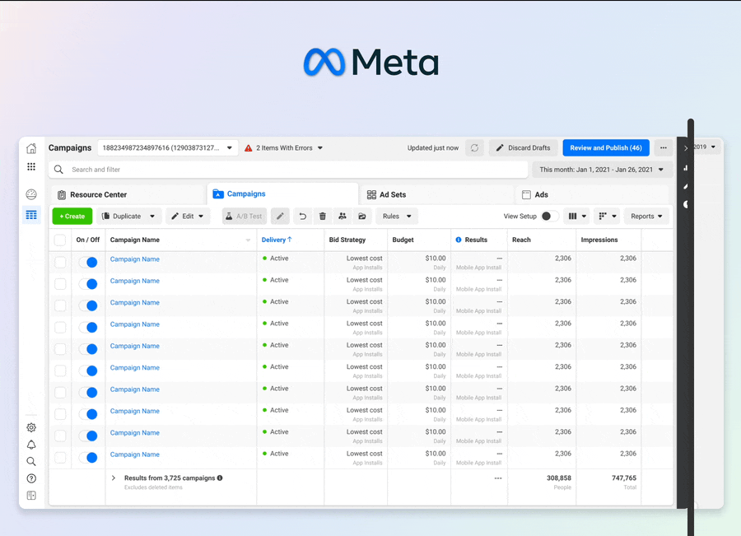
Task: Select the campaigns table icon in sidebar
Action: point(31,215)
